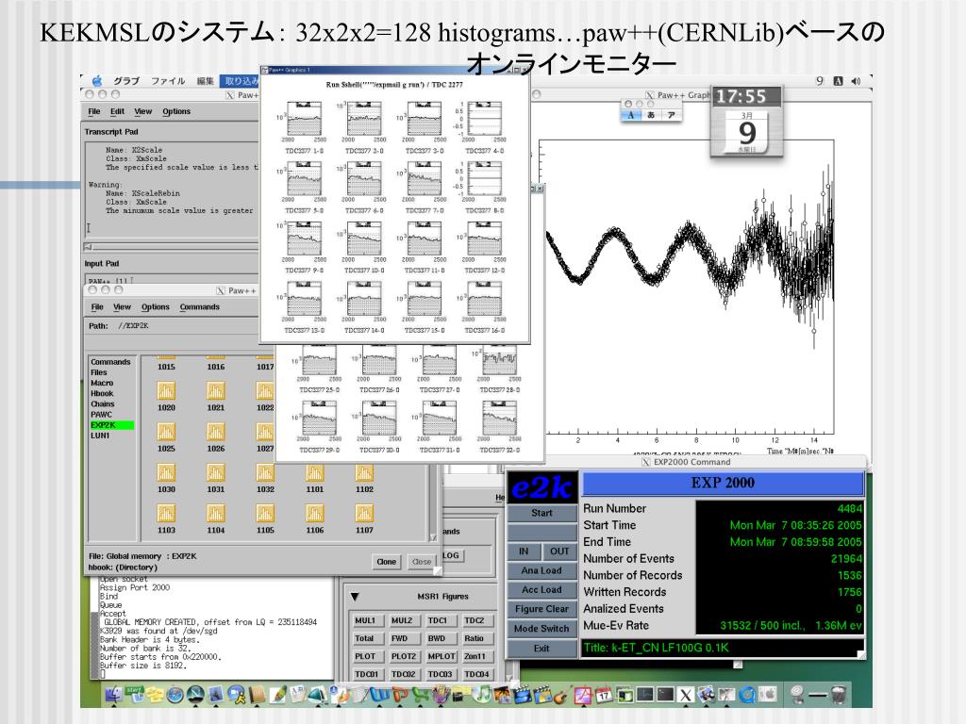The width and height of the screenshot is (966, 724).
Task: Click the MPLOT figure button
Action: pyautogui.click(x=441, y=656)
